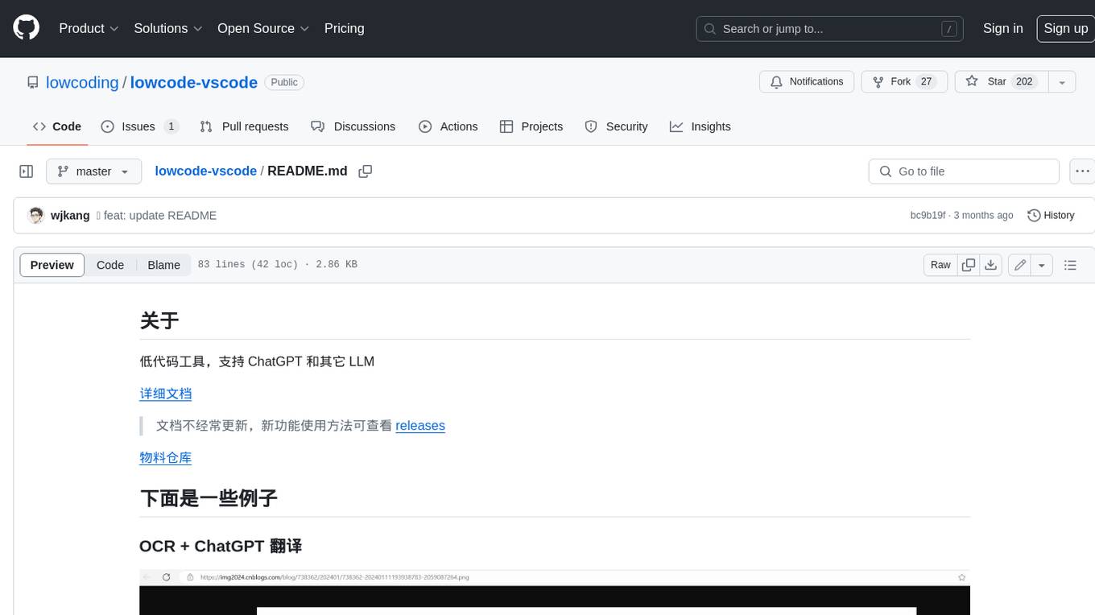The height and width of the screenshot is (615, 1095).
Task: Expand the file tree side panel
Action: click(x=27, y=171)
